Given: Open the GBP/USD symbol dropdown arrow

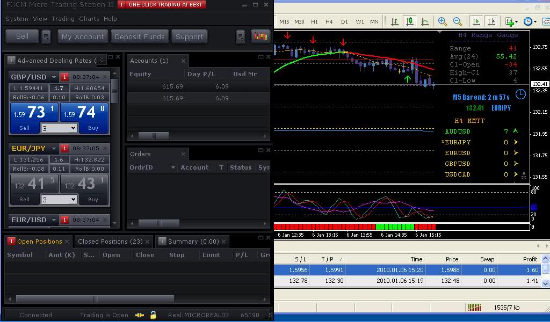Looking at the screenshot, I should click(55, 77).
